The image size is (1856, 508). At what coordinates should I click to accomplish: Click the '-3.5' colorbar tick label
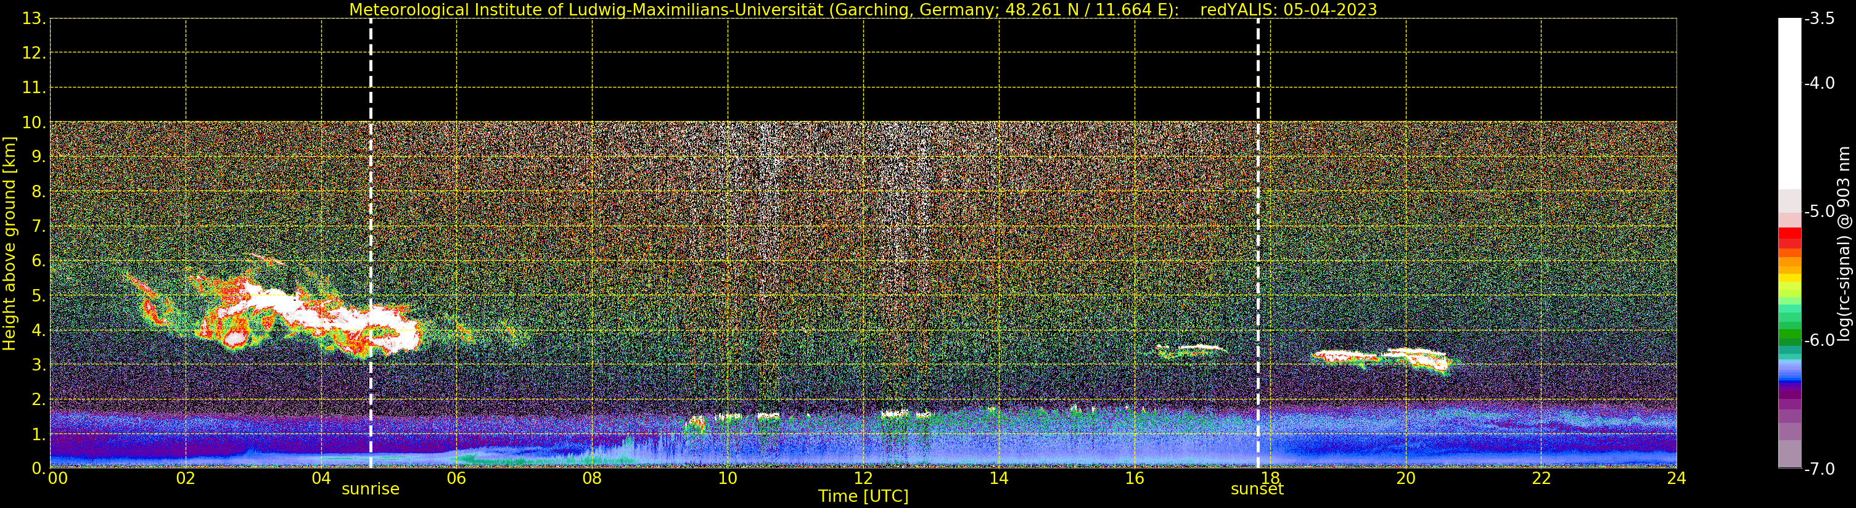click(x=1820, y=20)
